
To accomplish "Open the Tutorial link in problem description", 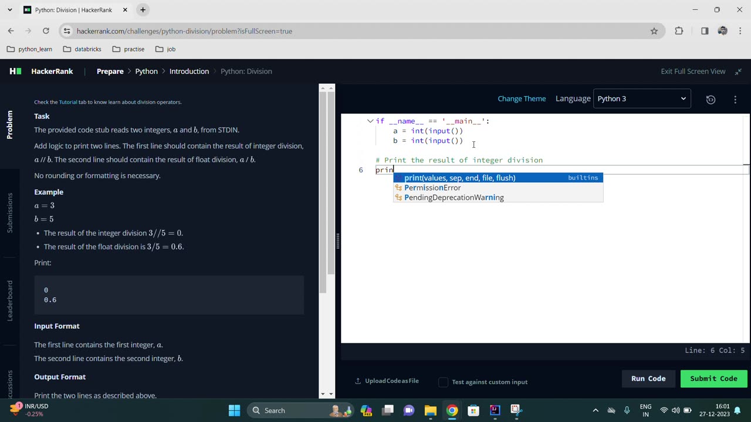I will pos(68,102).
